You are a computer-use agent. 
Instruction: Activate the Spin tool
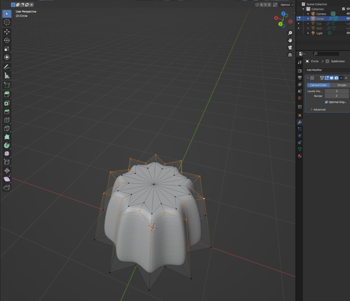tap(7, 145)
